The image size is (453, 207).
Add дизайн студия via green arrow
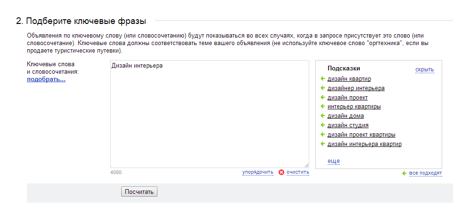pos(323,125)
